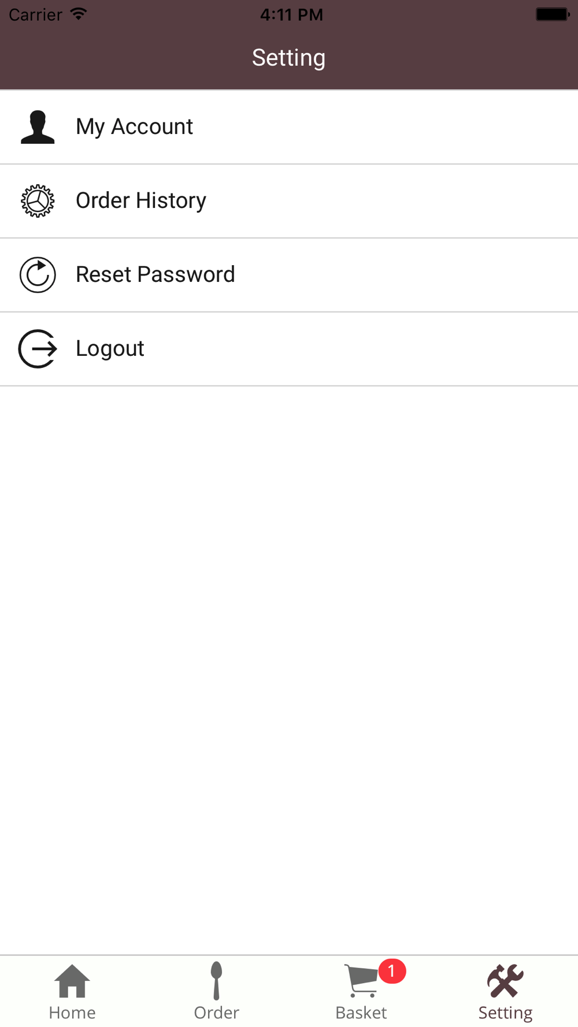Tap the Wi-Fi status icon
The image size is (578, 1027).
78,14
